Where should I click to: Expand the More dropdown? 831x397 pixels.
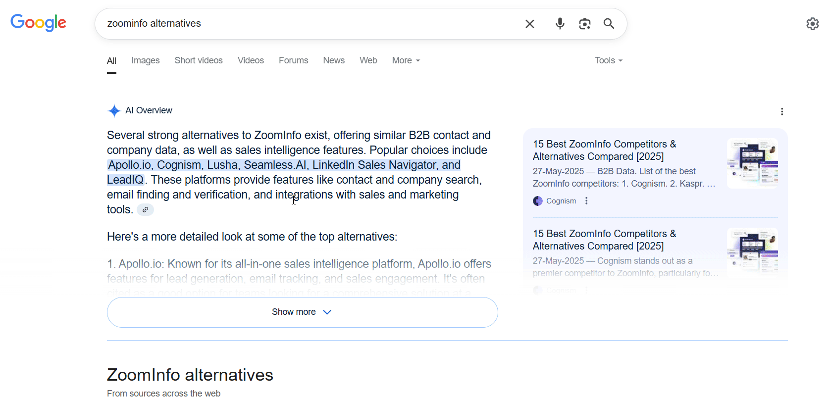coord(406,60)
